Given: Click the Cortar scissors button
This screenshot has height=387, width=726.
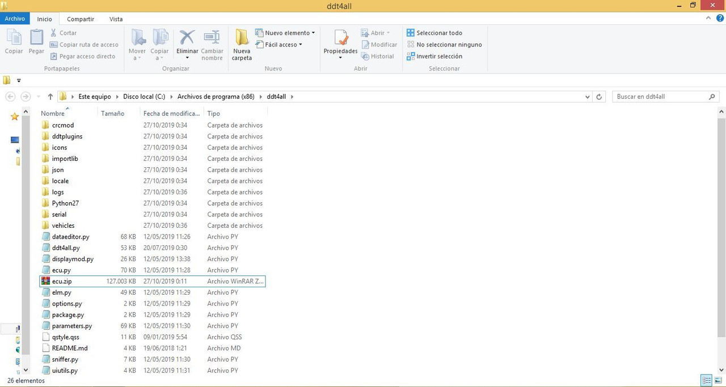Looking at the screenshot, I should [x=64, y=33].
